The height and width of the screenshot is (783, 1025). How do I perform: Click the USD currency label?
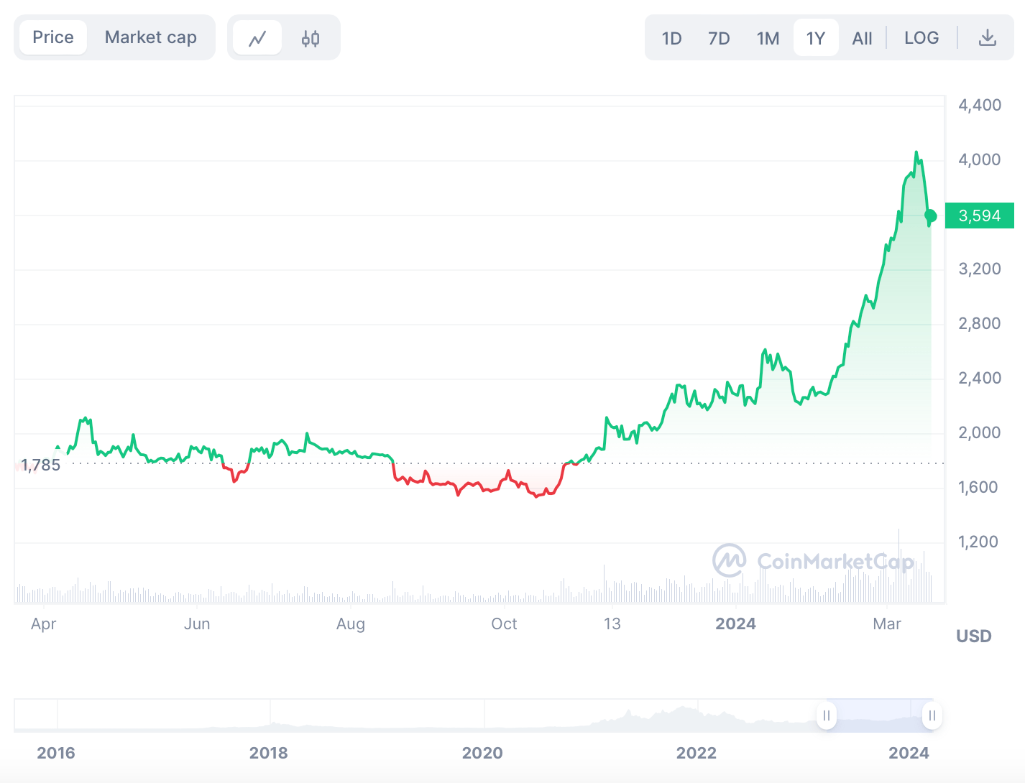(x=973, y=635)
